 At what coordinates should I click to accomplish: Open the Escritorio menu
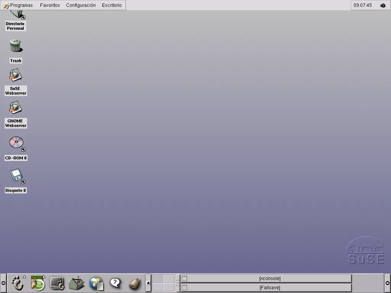tap(112, 5)
